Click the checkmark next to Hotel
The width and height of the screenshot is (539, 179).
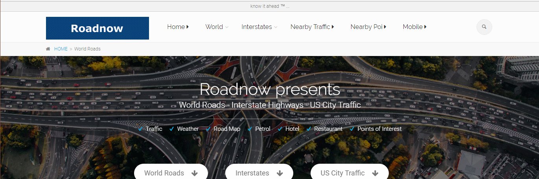click(280, 129)
